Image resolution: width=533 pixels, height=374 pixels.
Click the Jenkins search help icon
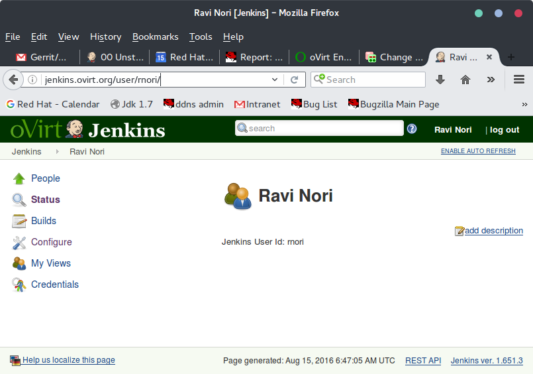coord(412,129)
